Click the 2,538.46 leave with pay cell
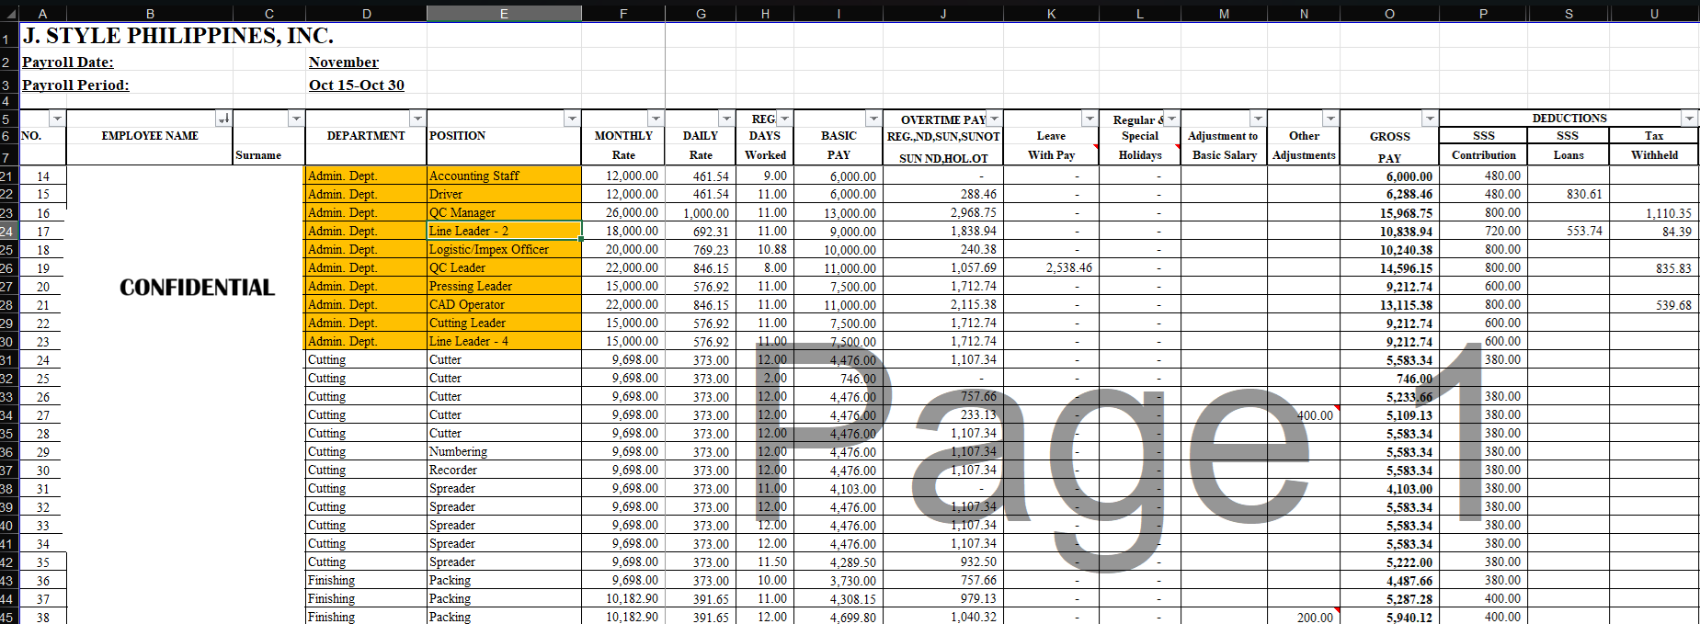The height and width of the screenshot is (624, 1700). click(x=1051, y=267)
